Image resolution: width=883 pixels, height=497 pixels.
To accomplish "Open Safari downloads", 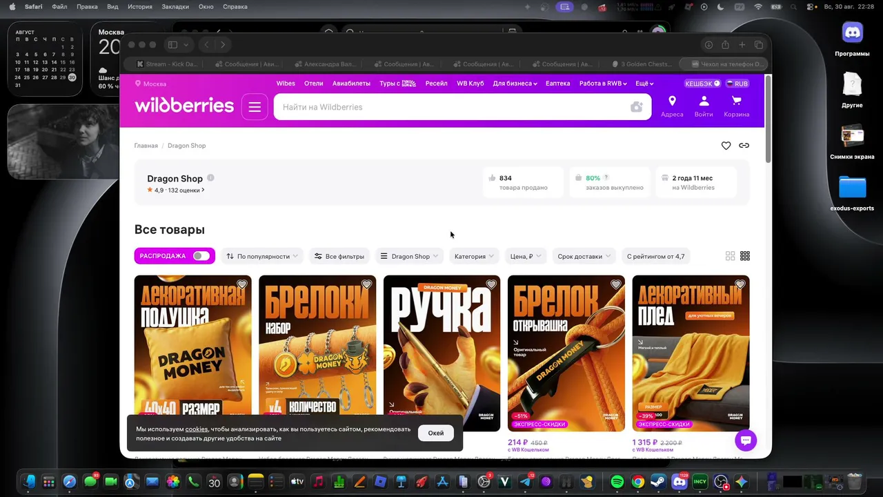I will pyautogui.click(x=708, y=45).
